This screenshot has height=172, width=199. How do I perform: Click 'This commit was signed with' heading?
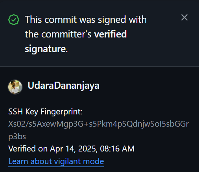pos(86,20)
